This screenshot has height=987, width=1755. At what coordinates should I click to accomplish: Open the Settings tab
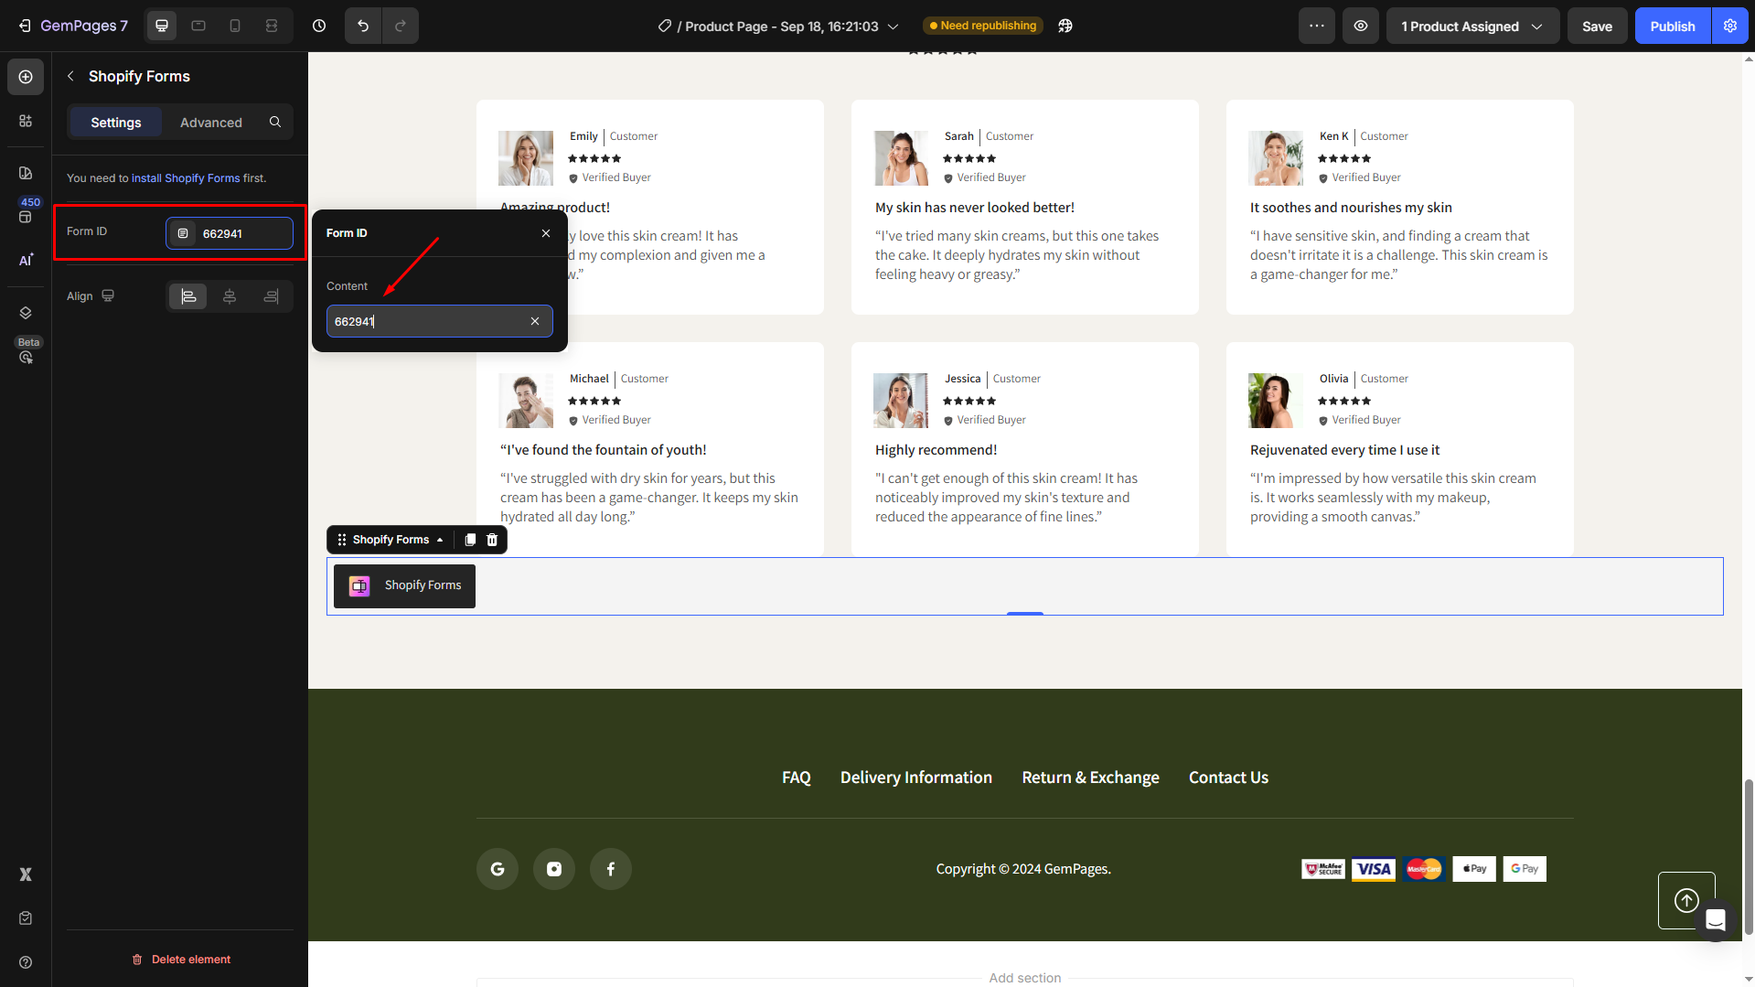116,122
